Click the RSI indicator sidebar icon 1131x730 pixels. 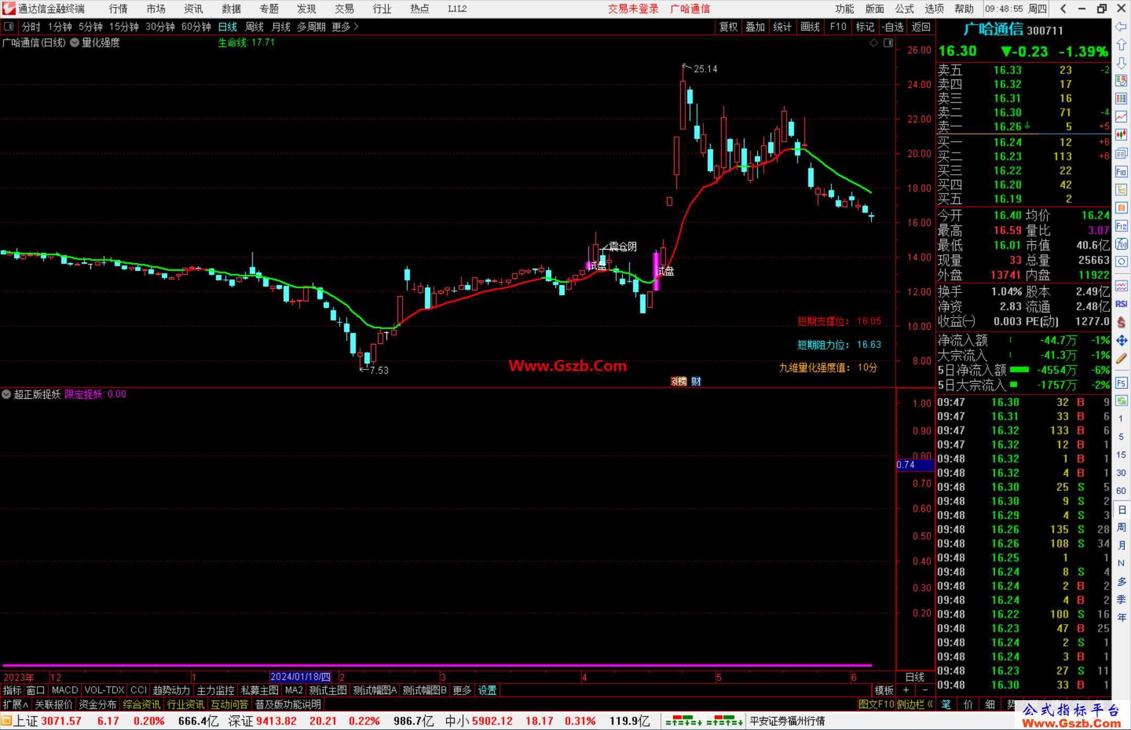coord(1121,304)
